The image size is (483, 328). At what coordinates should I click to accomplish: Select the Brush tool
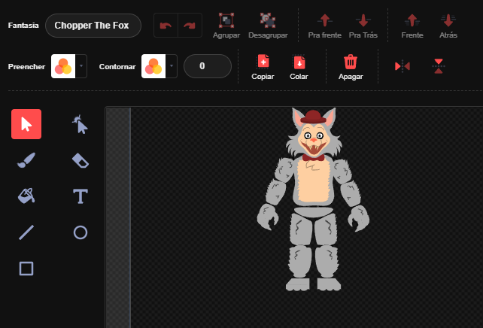[x=26, y=160]
